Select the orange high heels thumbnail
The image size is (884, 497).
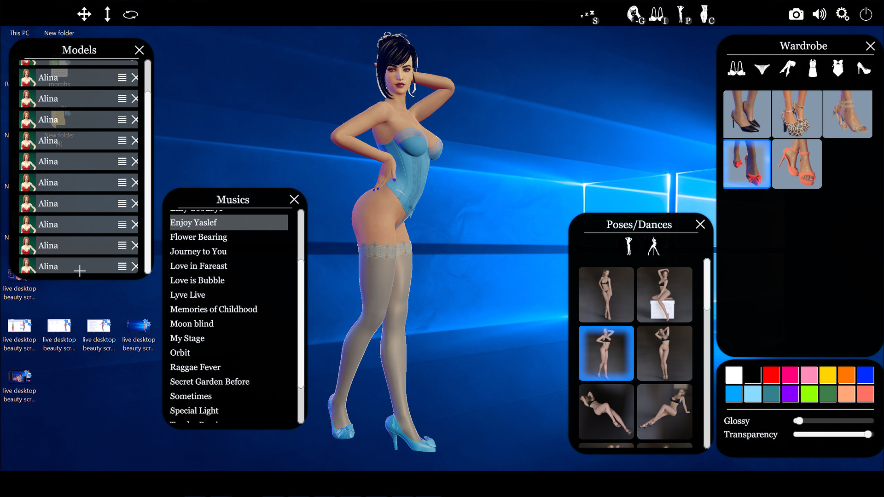tap(797, 164)
